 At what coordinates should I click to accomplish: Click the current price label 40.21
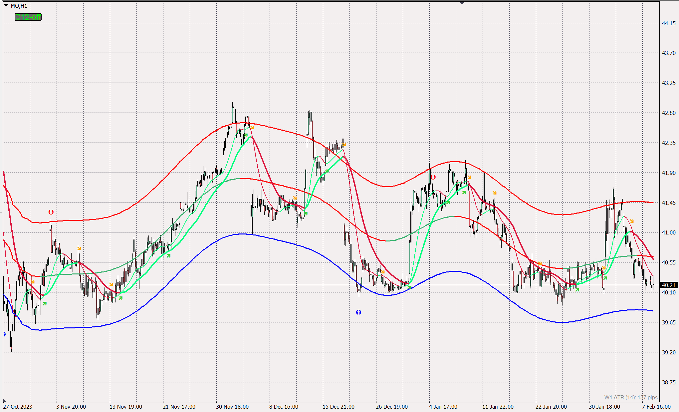(x=668, y=285)
